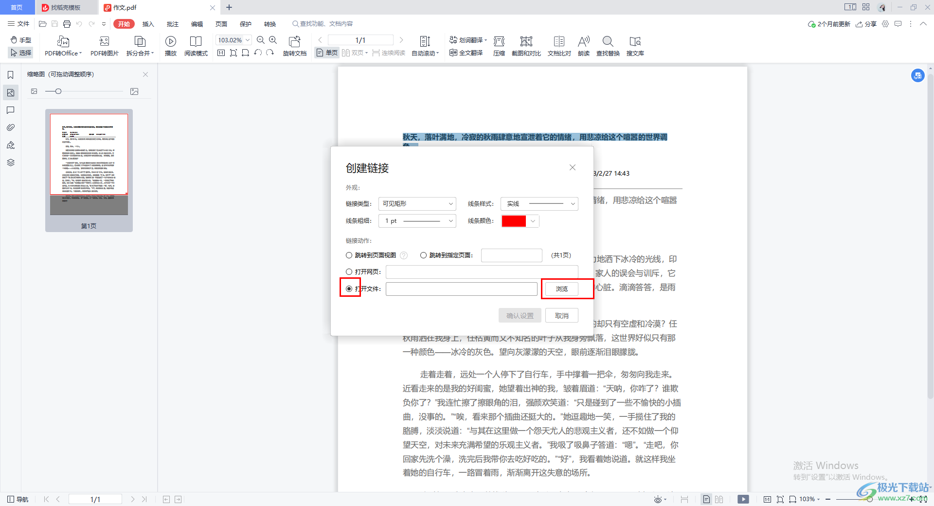Open the bookmark panel in left sidebar
934x506 pixels.
click(x=10, y=75)
